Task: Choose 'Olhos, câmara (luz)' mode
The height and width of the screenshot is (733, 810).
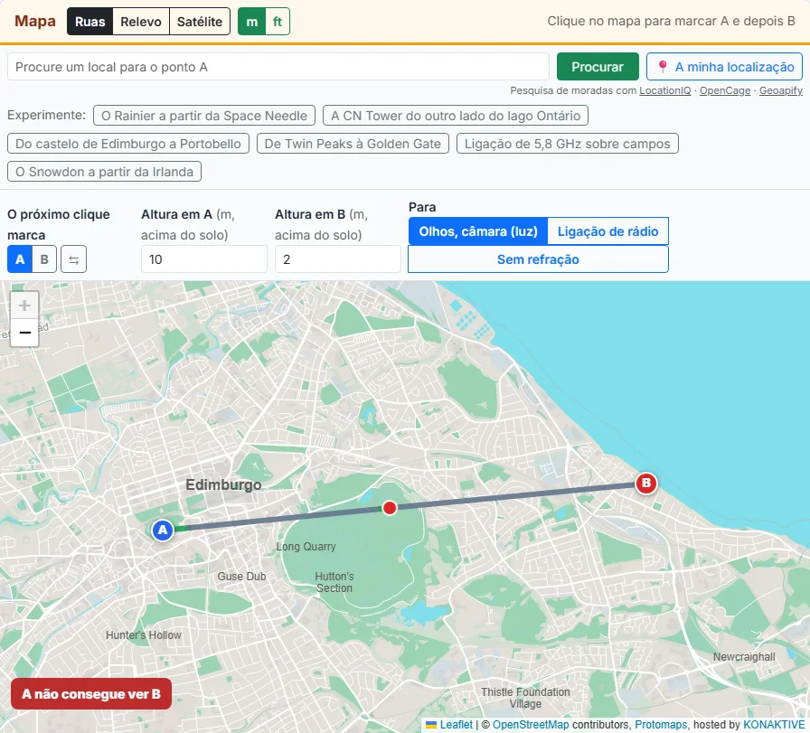Action: [478, 231]
